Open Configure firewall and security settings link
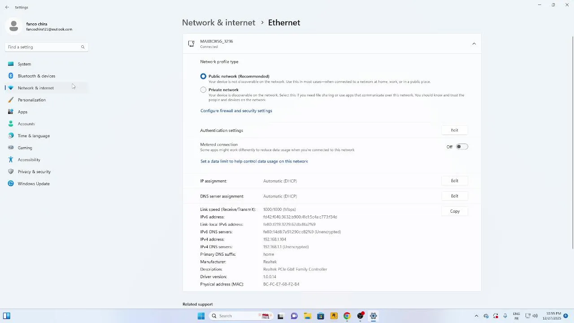Viewport: 574px width, 323px height. click(236, 111)
